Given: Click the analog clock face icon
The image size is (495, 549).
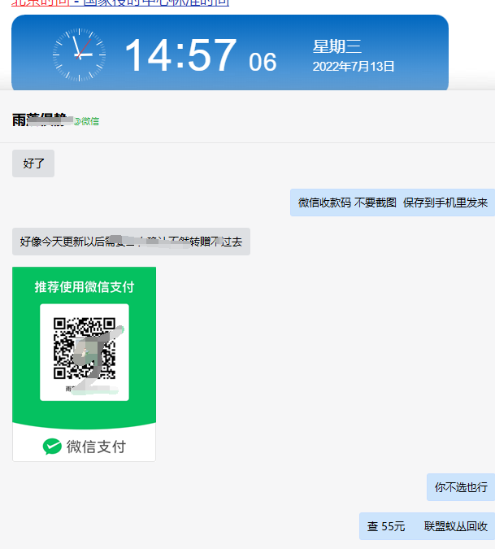Looking at the screenshot, I should pos(79,55).
